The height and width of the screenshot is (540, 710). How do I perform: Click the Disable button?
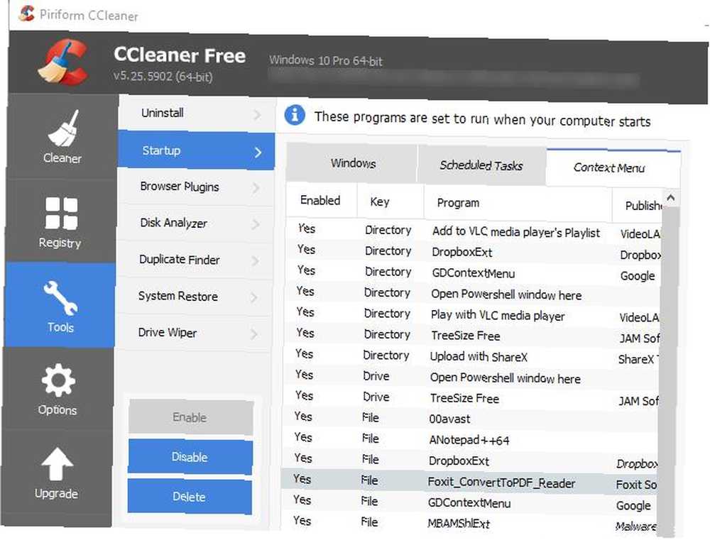190,457
